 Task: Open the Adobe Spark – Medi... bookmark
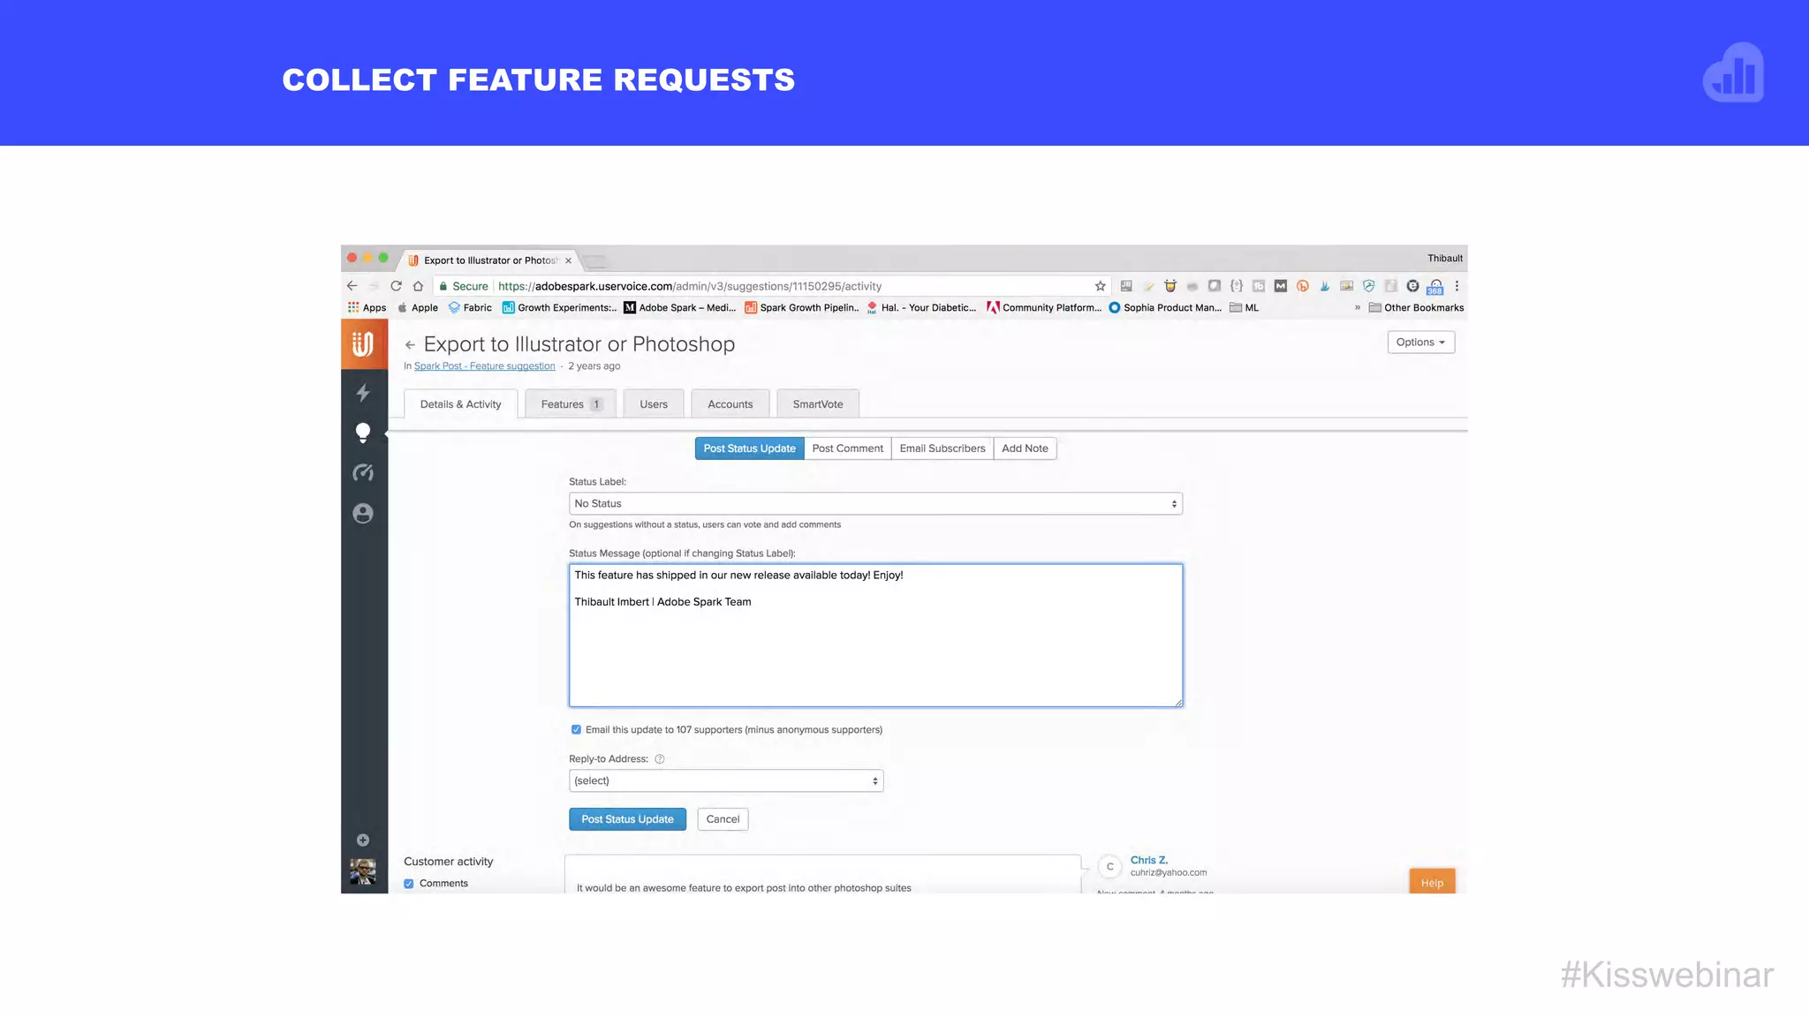[680, 308]
